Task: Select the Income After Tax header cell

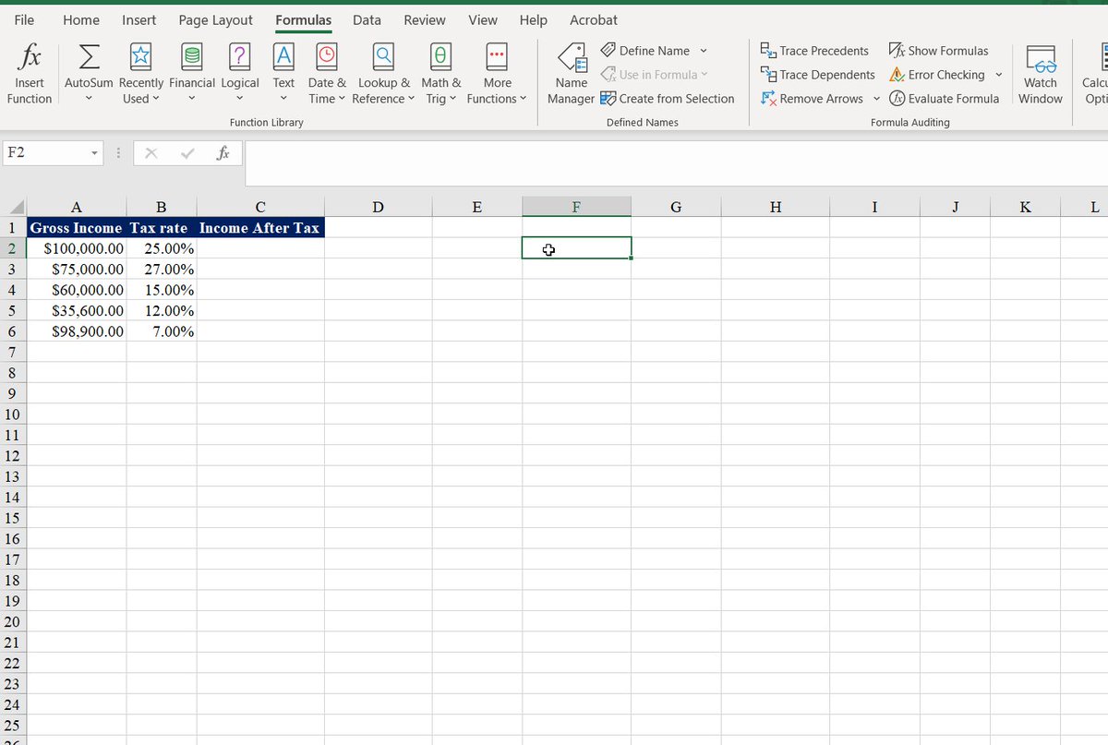Action: pos(260,227)
